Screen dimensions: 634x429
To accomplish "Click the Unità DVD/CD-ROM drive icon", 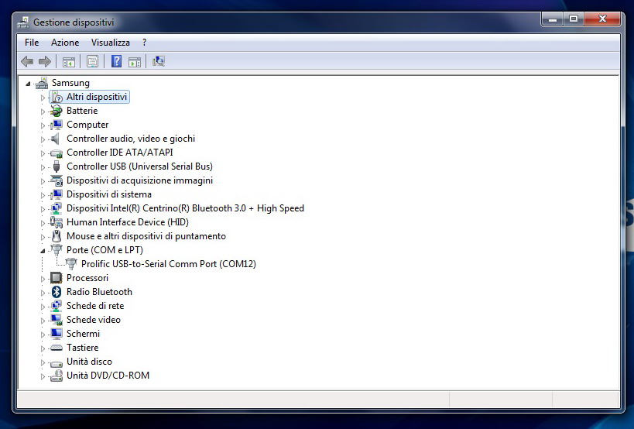I will point(57,376).
